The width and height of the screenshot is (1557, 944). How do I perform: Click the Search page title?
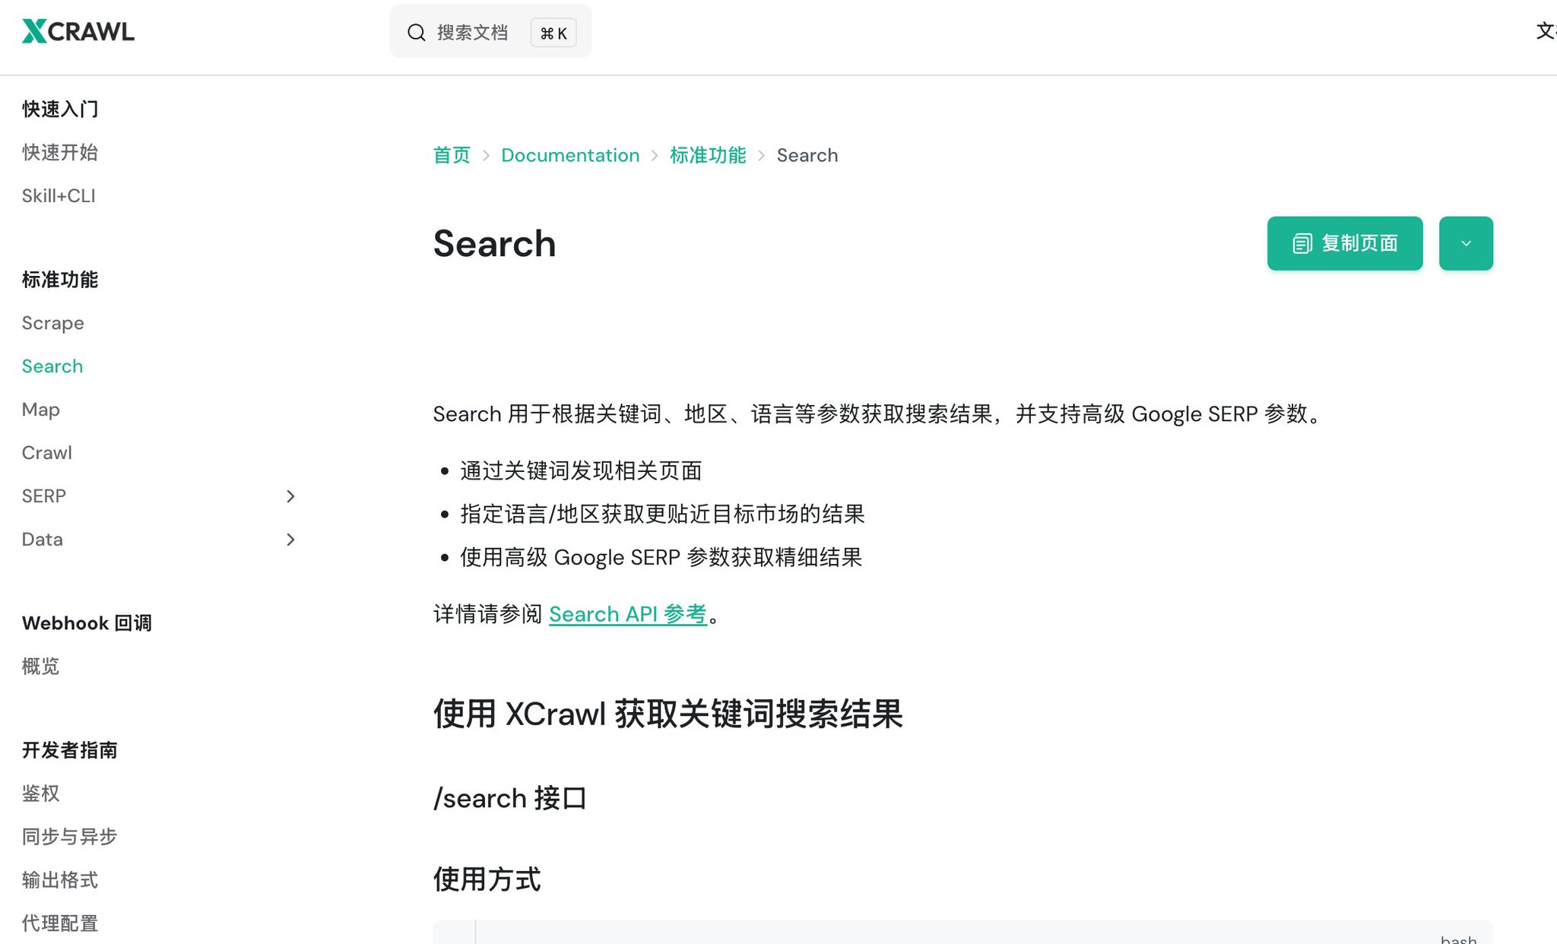coord(494,243)
